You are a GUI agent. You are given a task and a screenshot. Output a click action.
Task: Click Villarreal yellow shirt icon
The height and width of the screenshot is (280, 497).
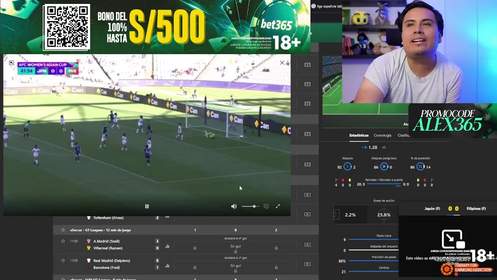[89, 248]
